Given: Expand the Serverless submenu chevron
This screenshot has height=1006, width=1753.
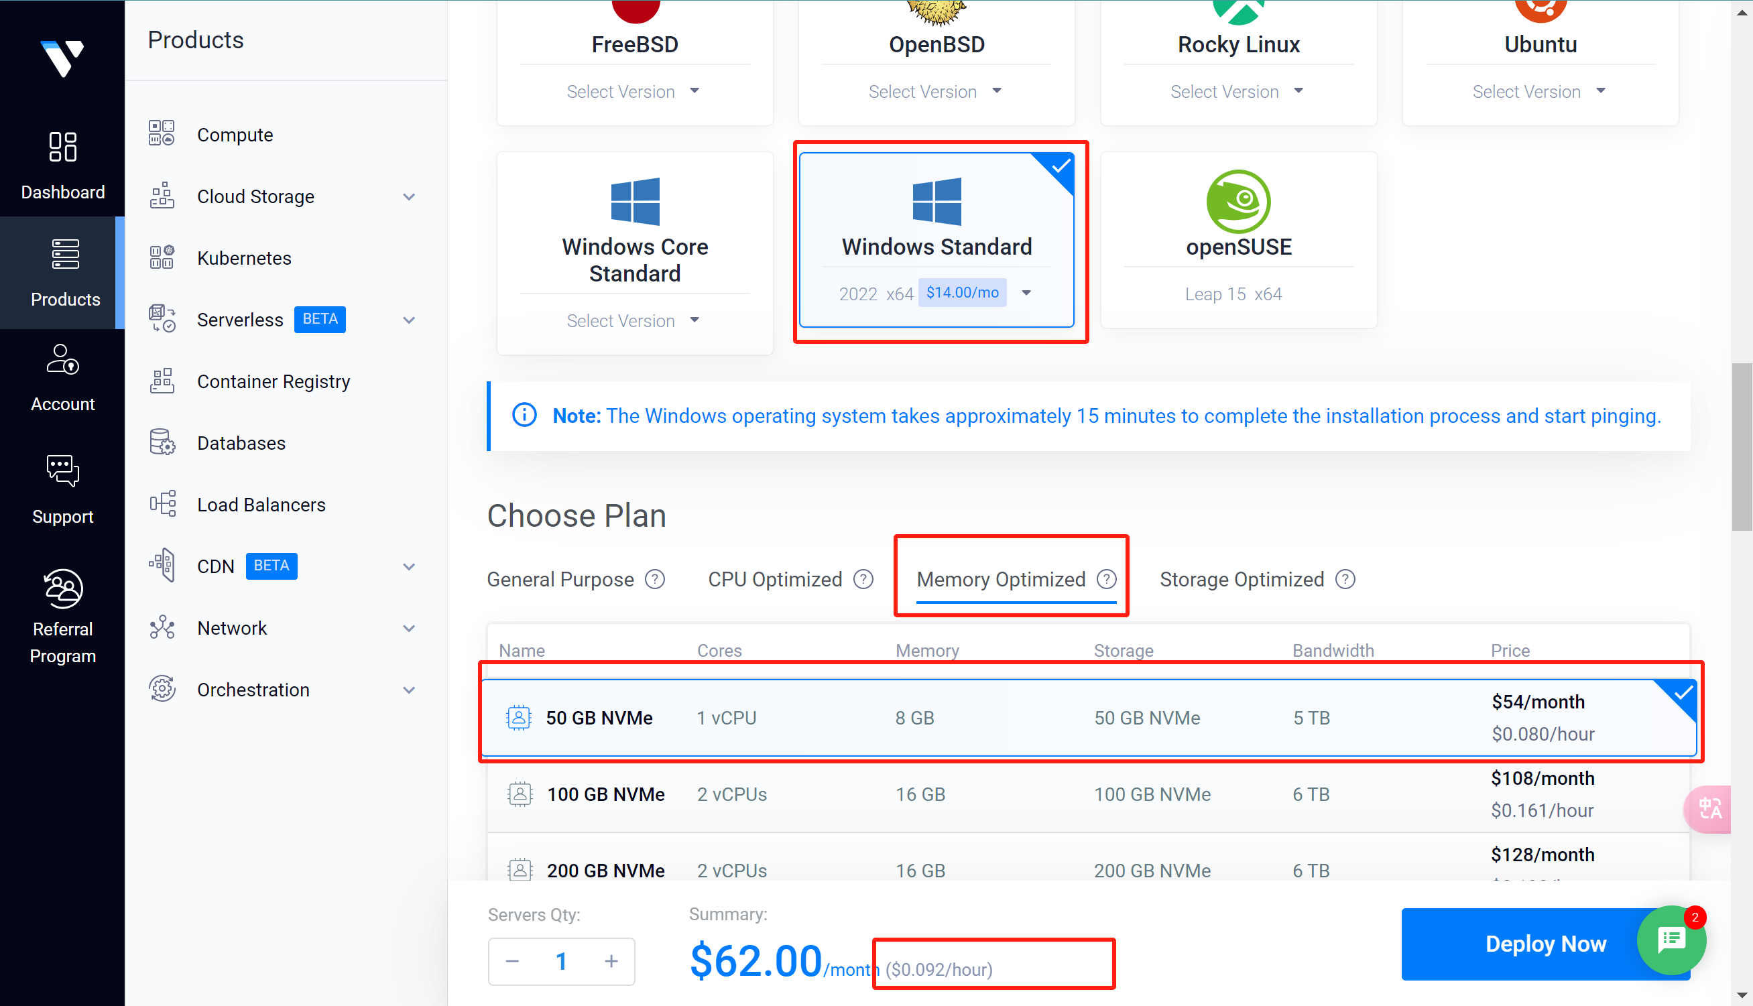Looking at the screenshot, I should tap(409, 320).
